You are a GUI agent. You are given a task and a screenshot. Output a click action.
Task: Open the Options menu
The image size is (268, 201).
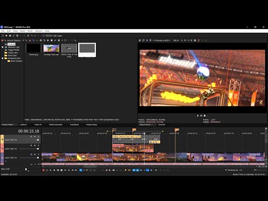click(x=39, y=31)
